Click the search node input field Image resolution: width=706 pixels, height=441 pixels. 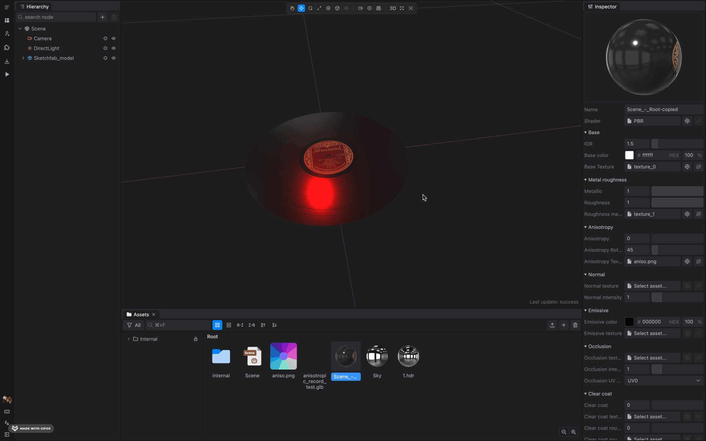coord(56,17)
